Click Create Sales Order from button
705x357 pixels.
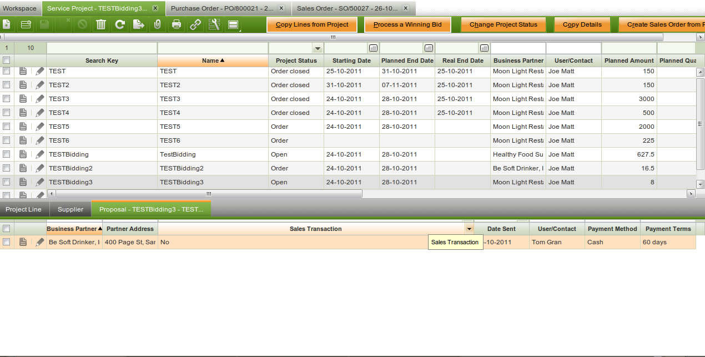pos(662,24)
